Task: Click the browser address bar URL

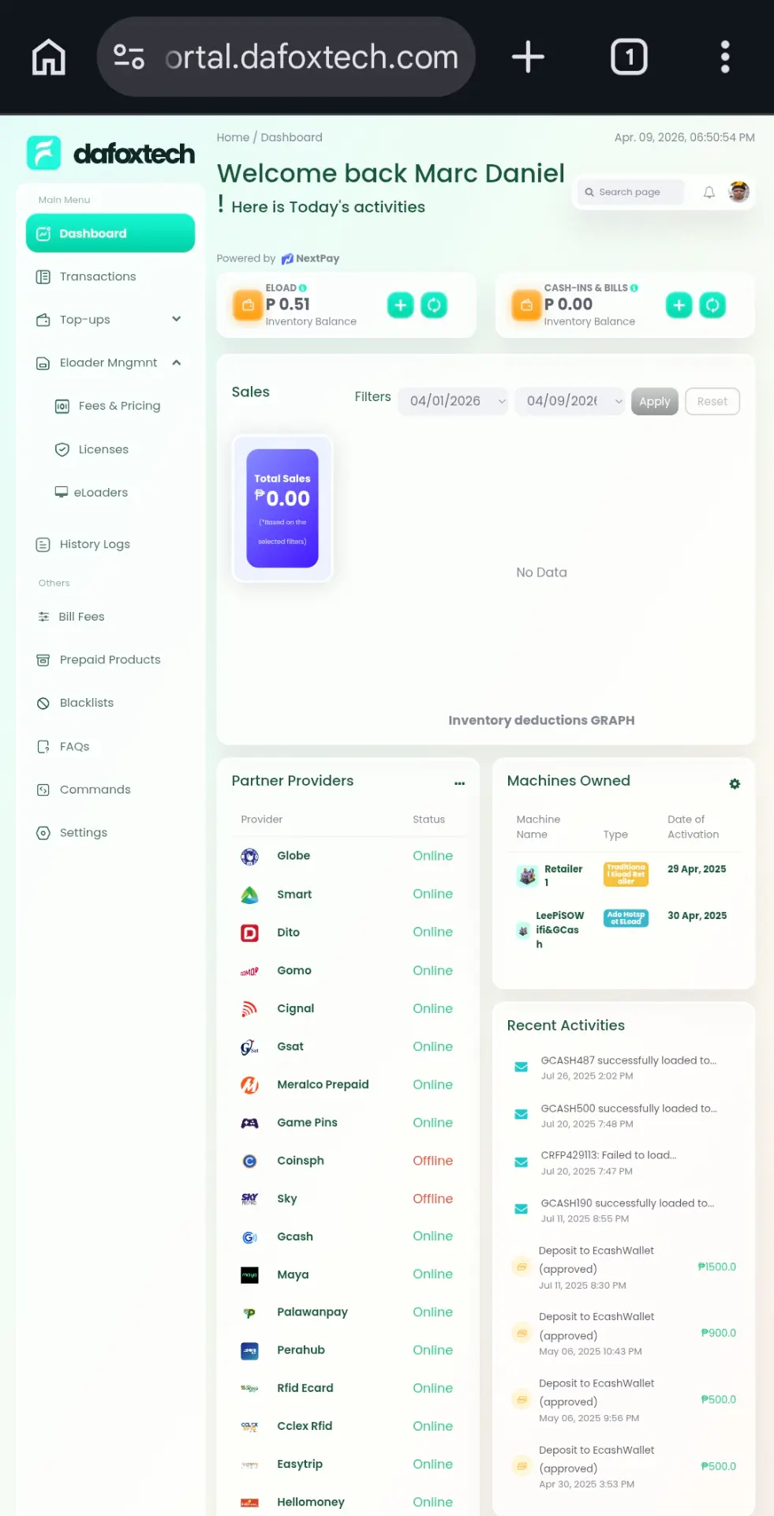Action: point(312,57)
